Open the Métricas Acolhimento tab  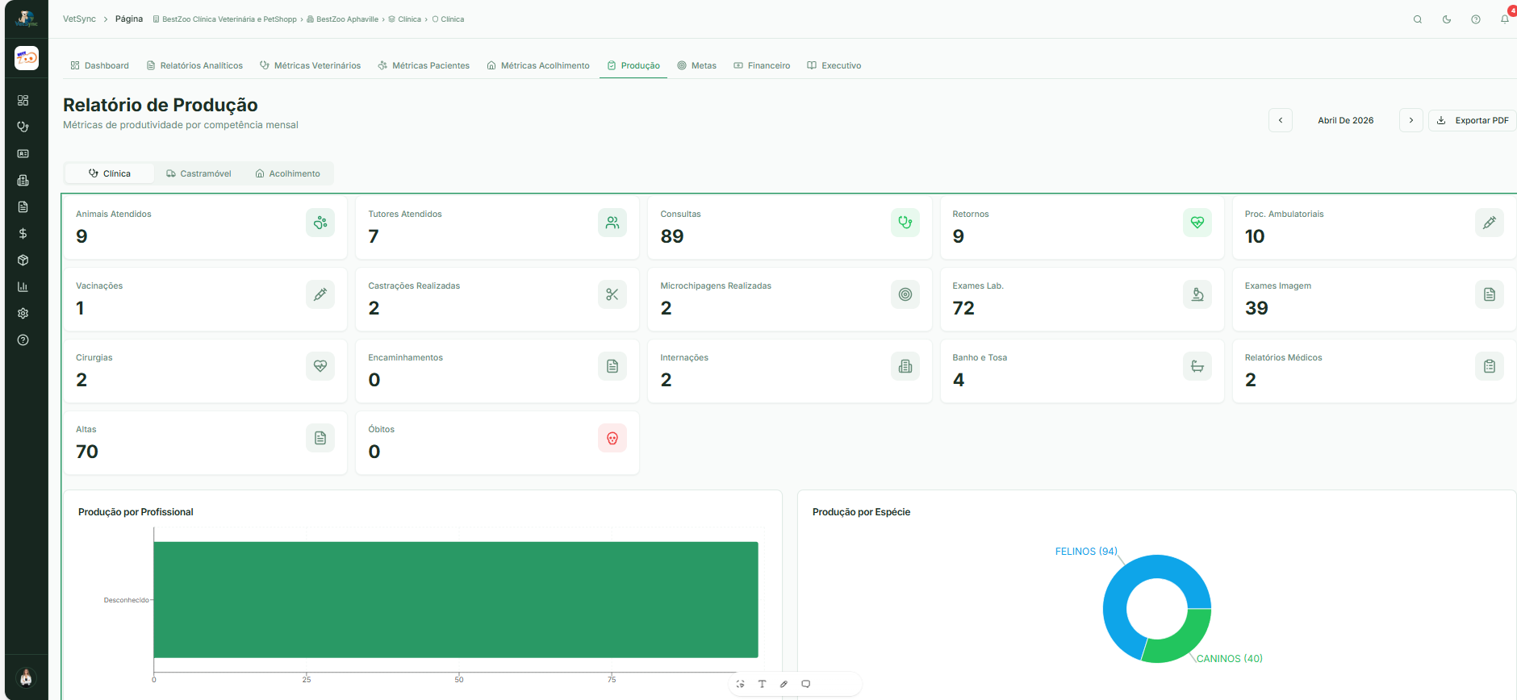[538, 65]
